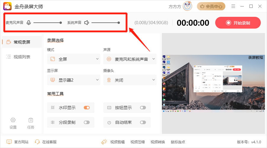Image resolution: width=267 pixels, height=148 pixels.
Task: Mute the system sound speaker icon
Action: [x=86, y=22]
